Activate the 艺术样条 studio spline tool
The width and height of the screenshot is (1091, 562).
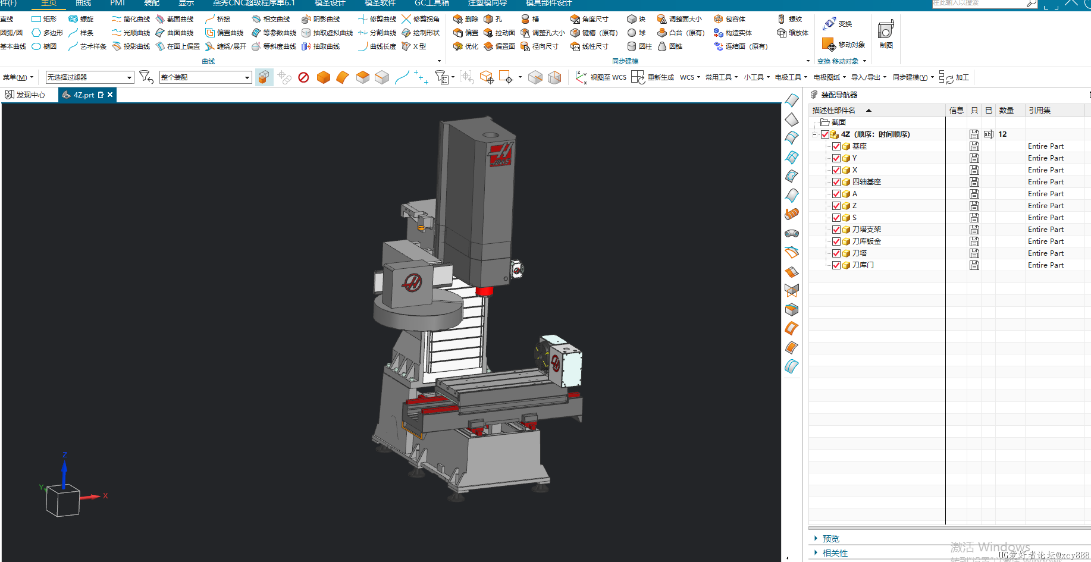87,46
